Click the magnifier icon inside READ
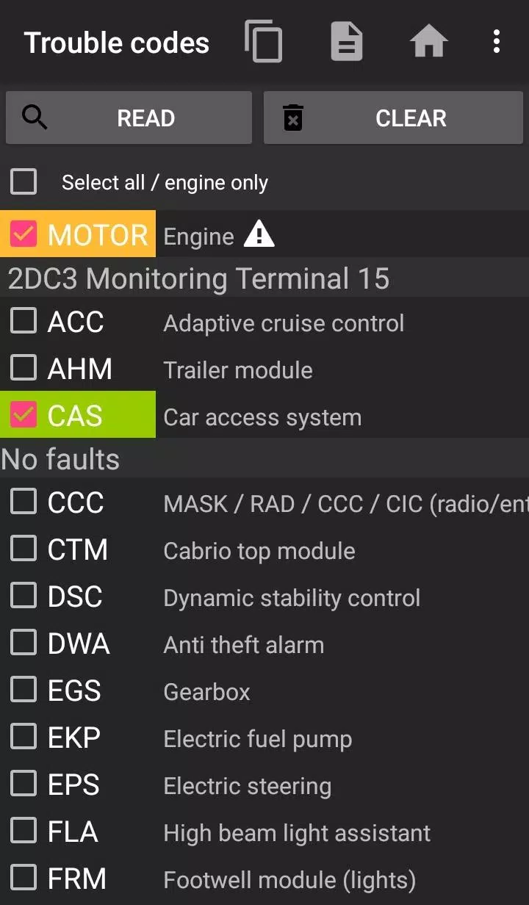529x905 pixels. [34, 118]
